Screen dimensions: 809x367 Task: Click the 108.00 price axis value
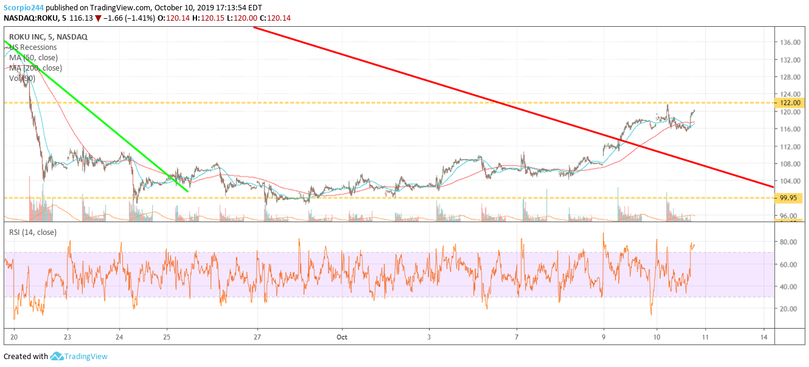click(x=789, y=164)
